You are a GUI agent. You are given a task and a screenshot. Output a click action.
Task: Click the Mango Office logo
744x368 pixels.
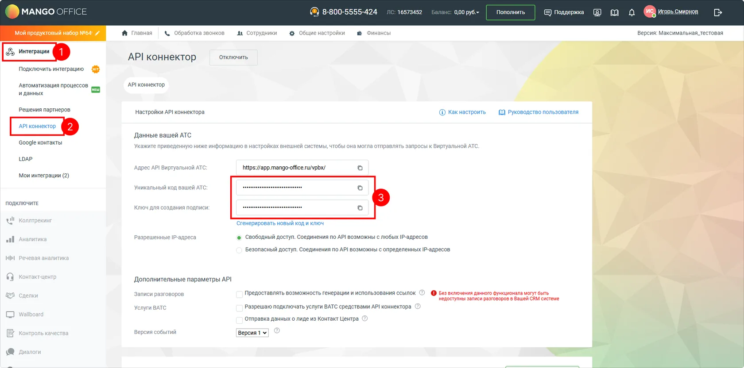[46, 11]
